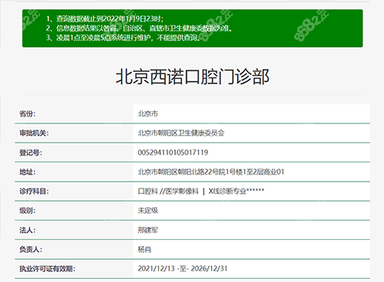Select the value 北京市朝阳区卫生健康委员会
384x282 pixels.
tap(181, 133)
